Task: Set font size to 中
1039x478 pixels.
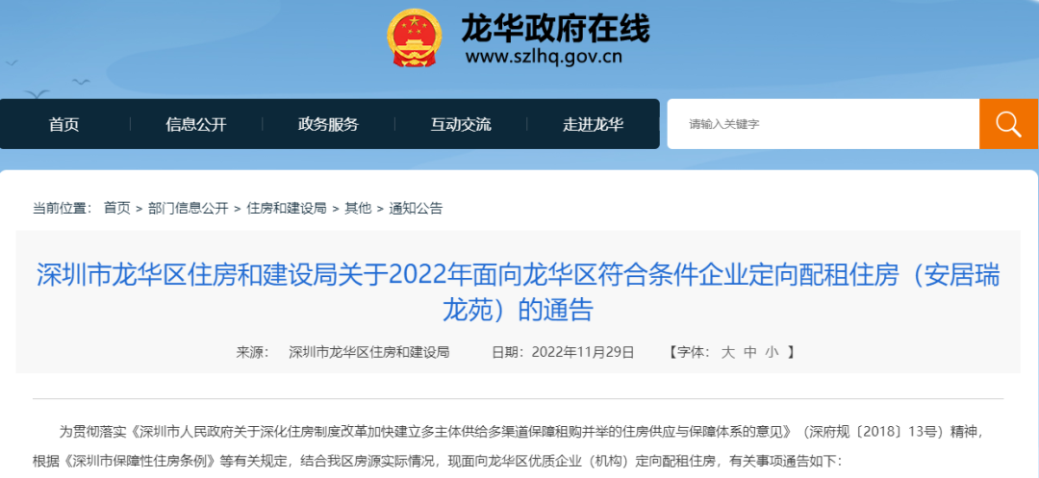Action: pos(749,352)
